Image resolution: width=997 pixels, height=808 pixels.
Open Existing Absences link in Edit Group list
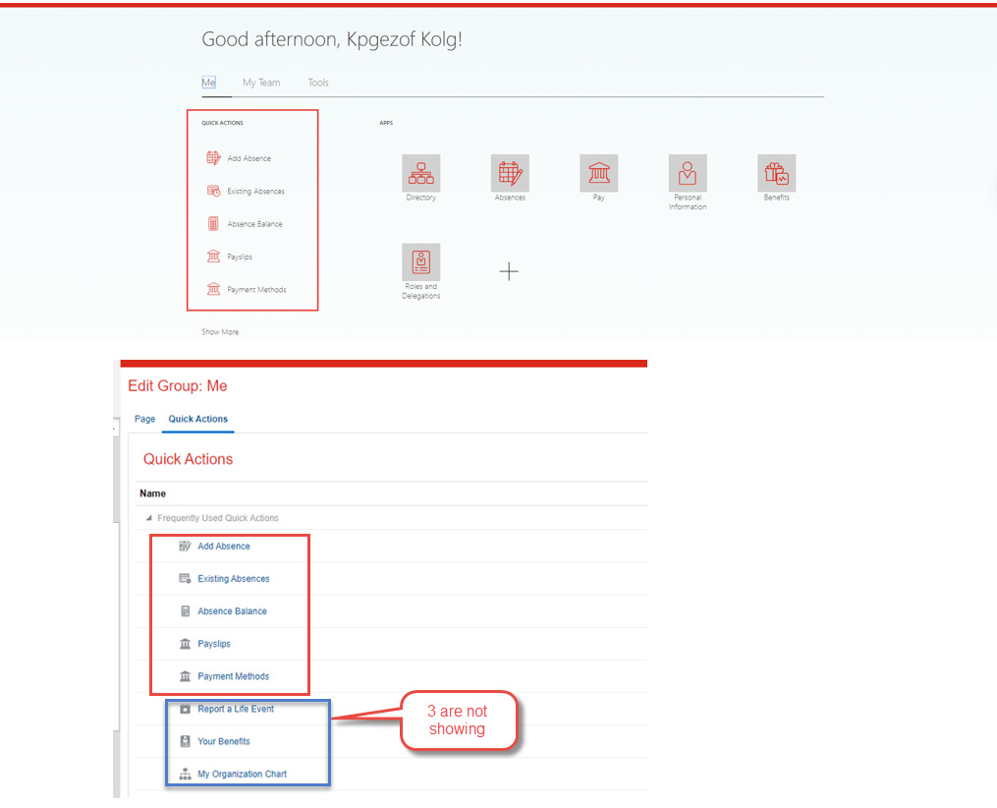coord(234,578)
